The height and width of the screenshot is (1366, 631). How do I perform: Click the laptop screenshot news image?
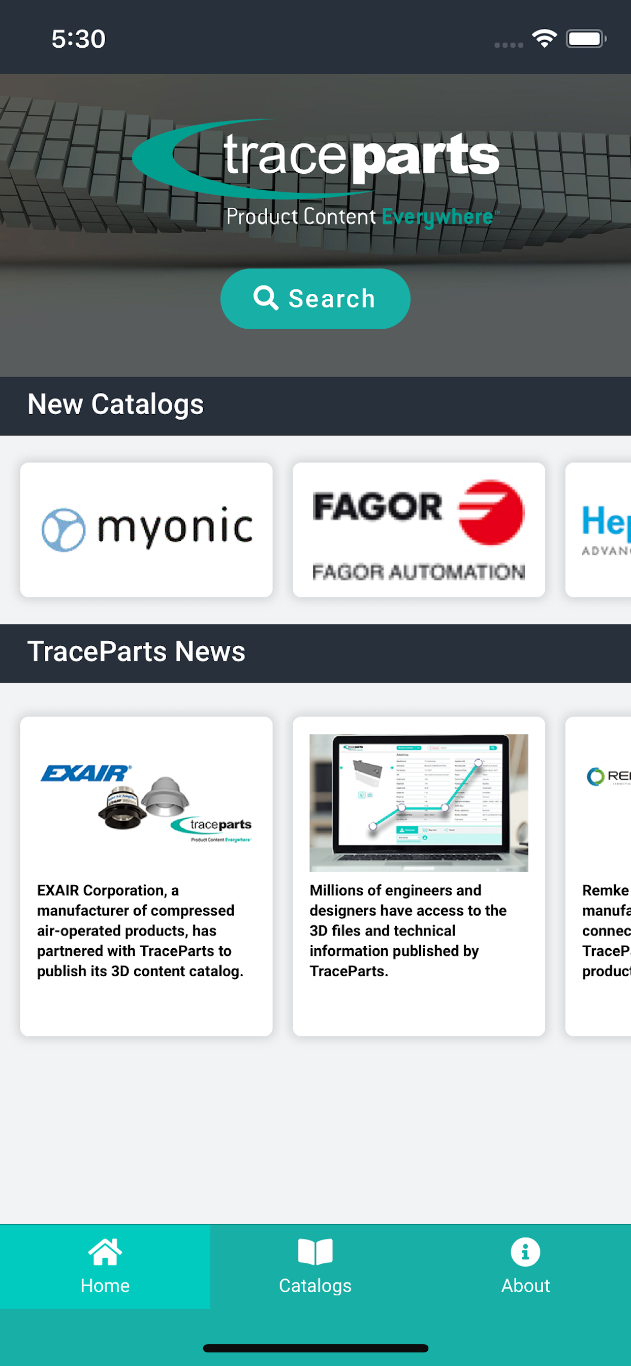pyautogui.click(x=419, y=803)
